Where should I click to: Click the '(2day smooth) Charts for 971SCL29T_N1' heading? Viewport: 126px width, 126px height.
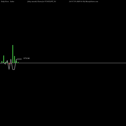tap(42, 2)
